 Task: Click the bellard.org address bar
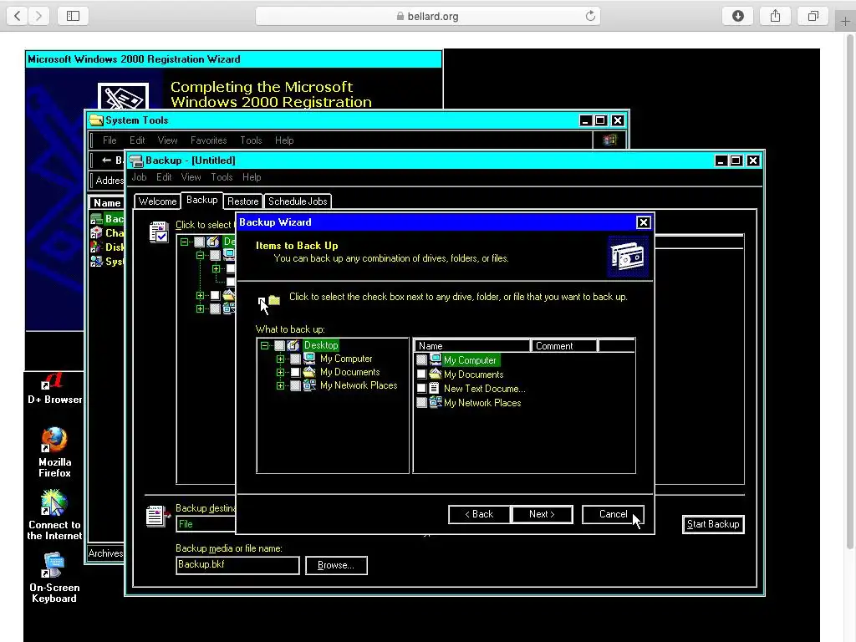[427, 16]
